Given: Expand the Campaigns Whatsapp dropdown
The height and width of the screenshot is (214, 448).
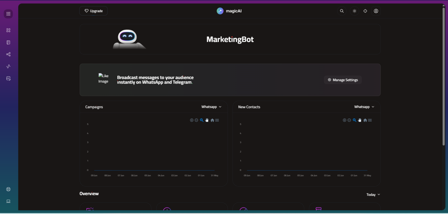Looking at the screenshot, I should tap(211, 107).
